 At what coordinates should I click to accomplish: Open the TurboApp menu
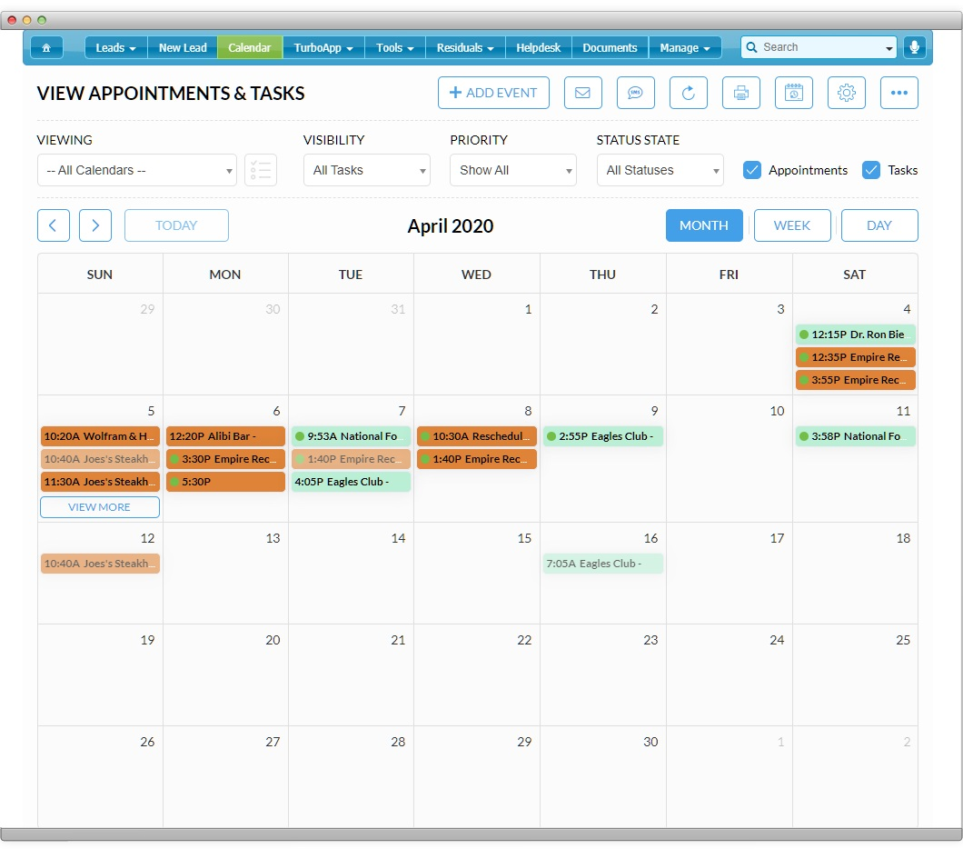[323, 47]
